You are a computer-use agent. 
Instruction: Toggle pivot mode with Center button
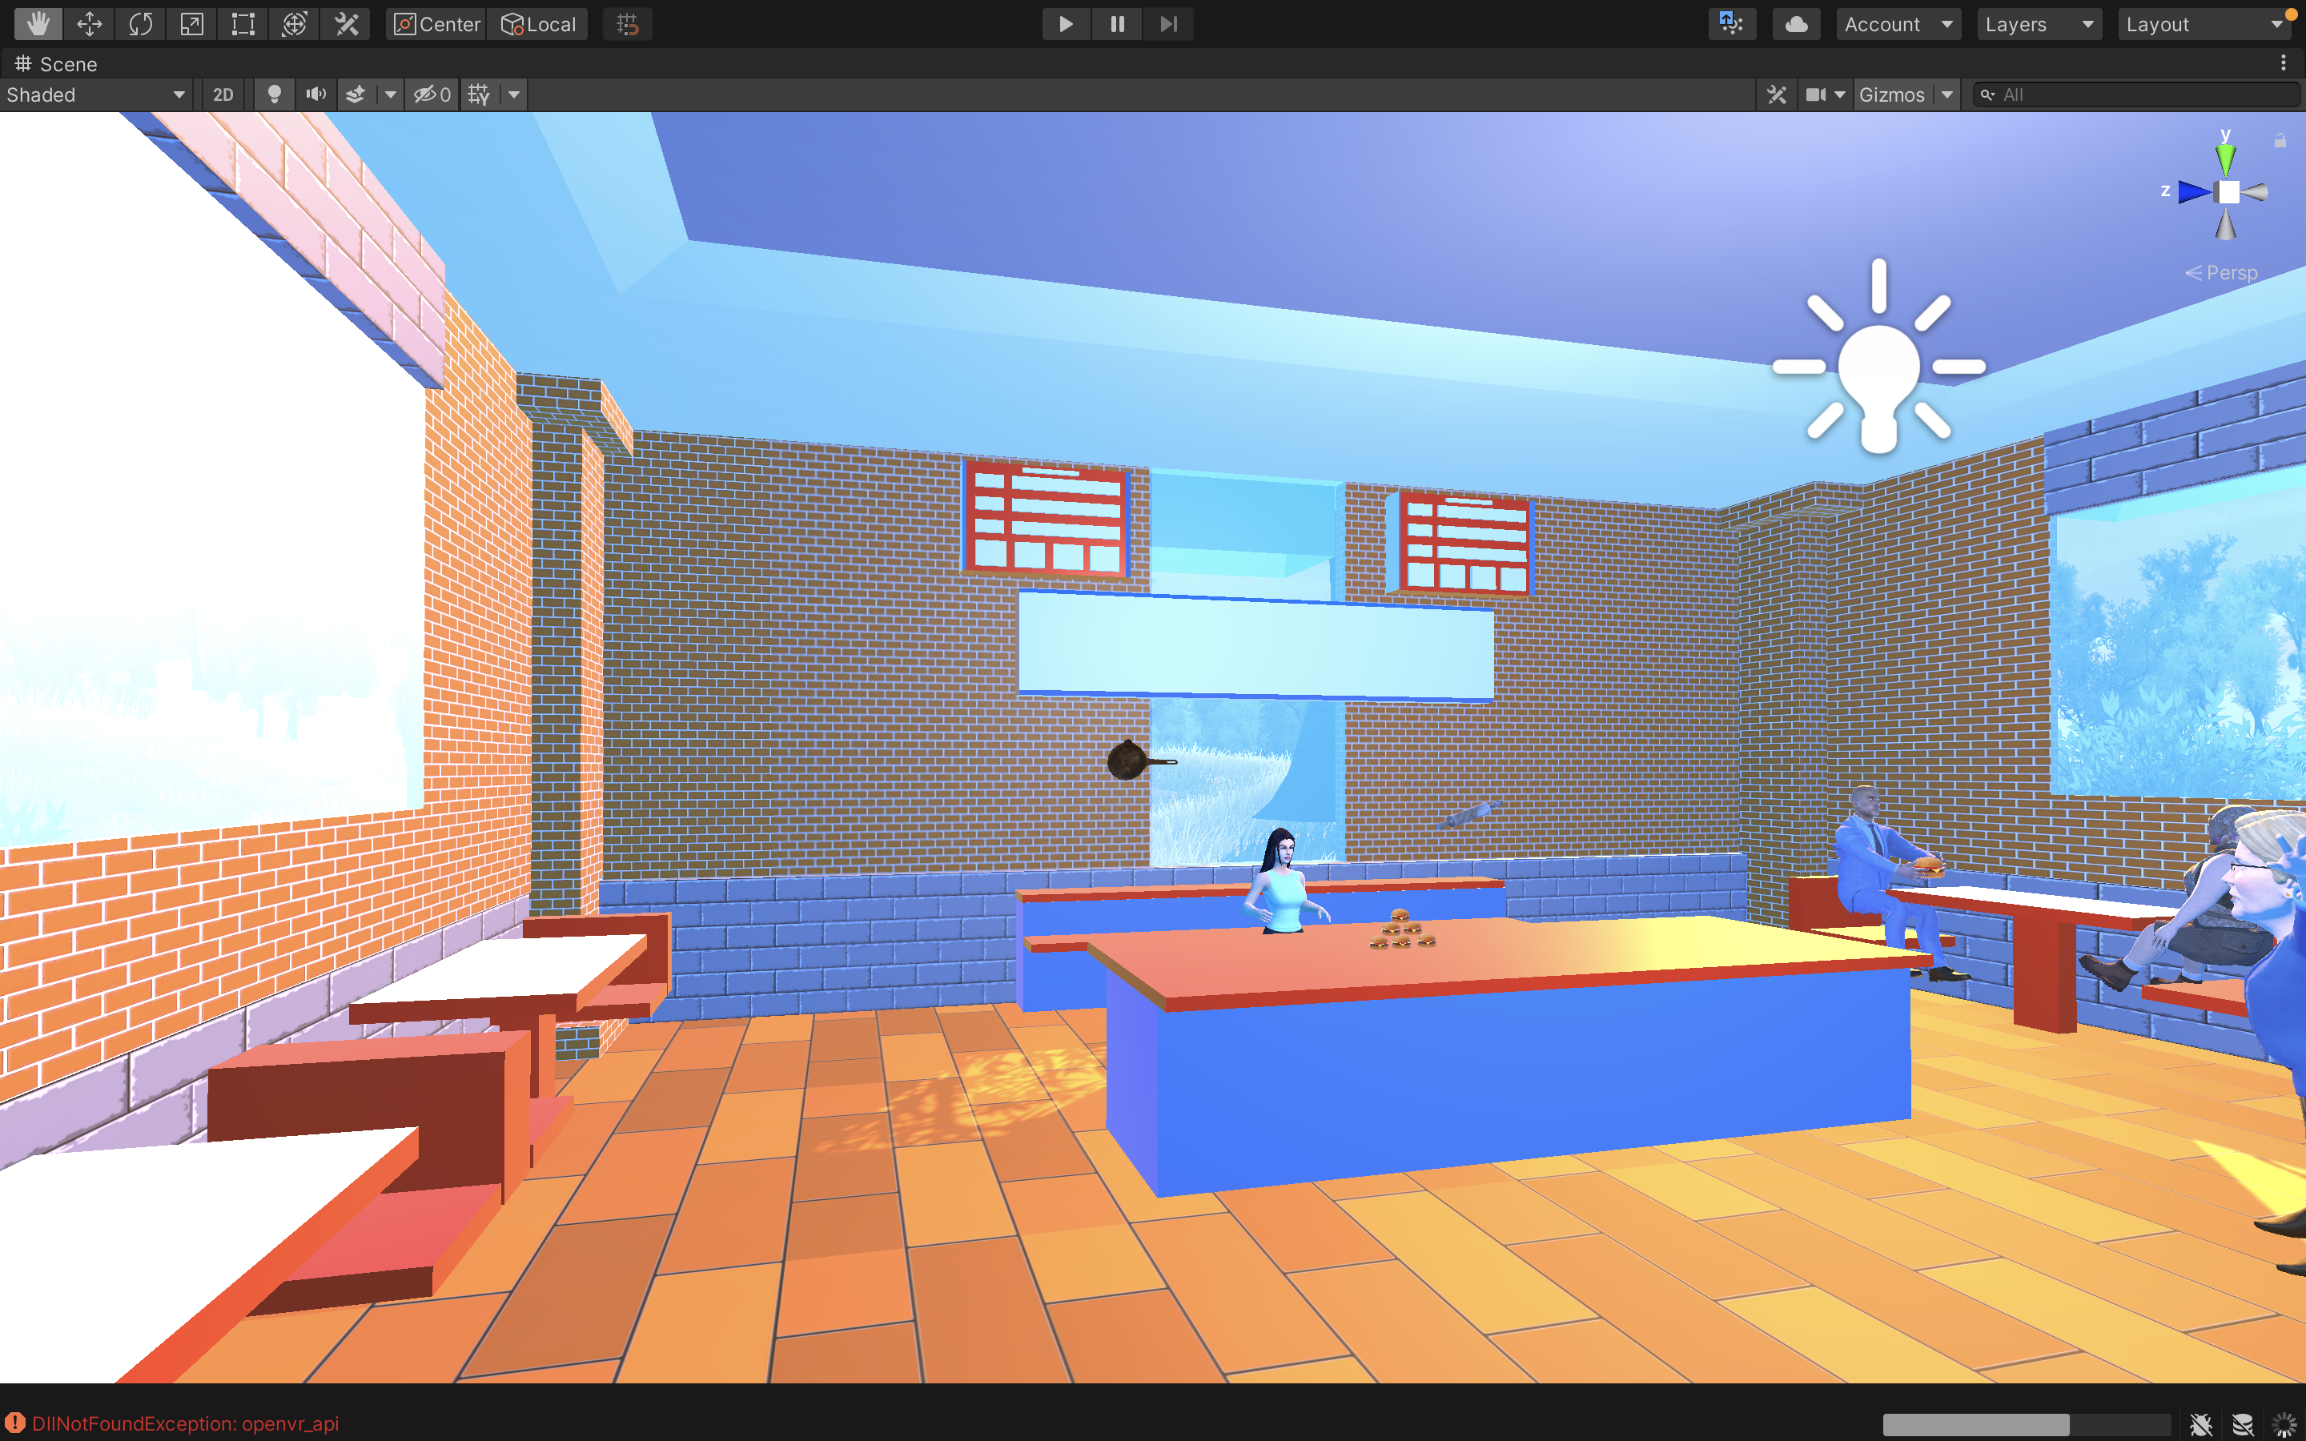tap(437, 24)
